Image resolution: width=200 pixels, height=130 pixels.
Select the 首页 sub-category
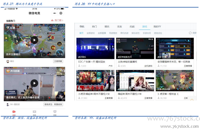pyautogui.click(x=81, y=33)
